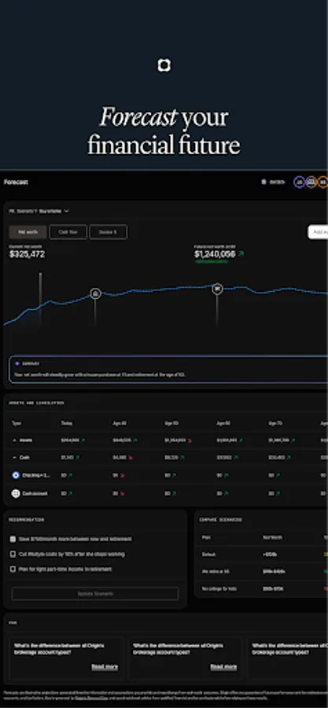This screenshot has height=708, width=328.
Task: Click the Today column header
Action: click(66, 423)
